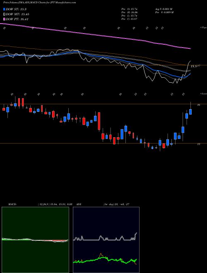
Task: Select the 'DOW ST: 15.3' legend label
Action: [16, 9]
